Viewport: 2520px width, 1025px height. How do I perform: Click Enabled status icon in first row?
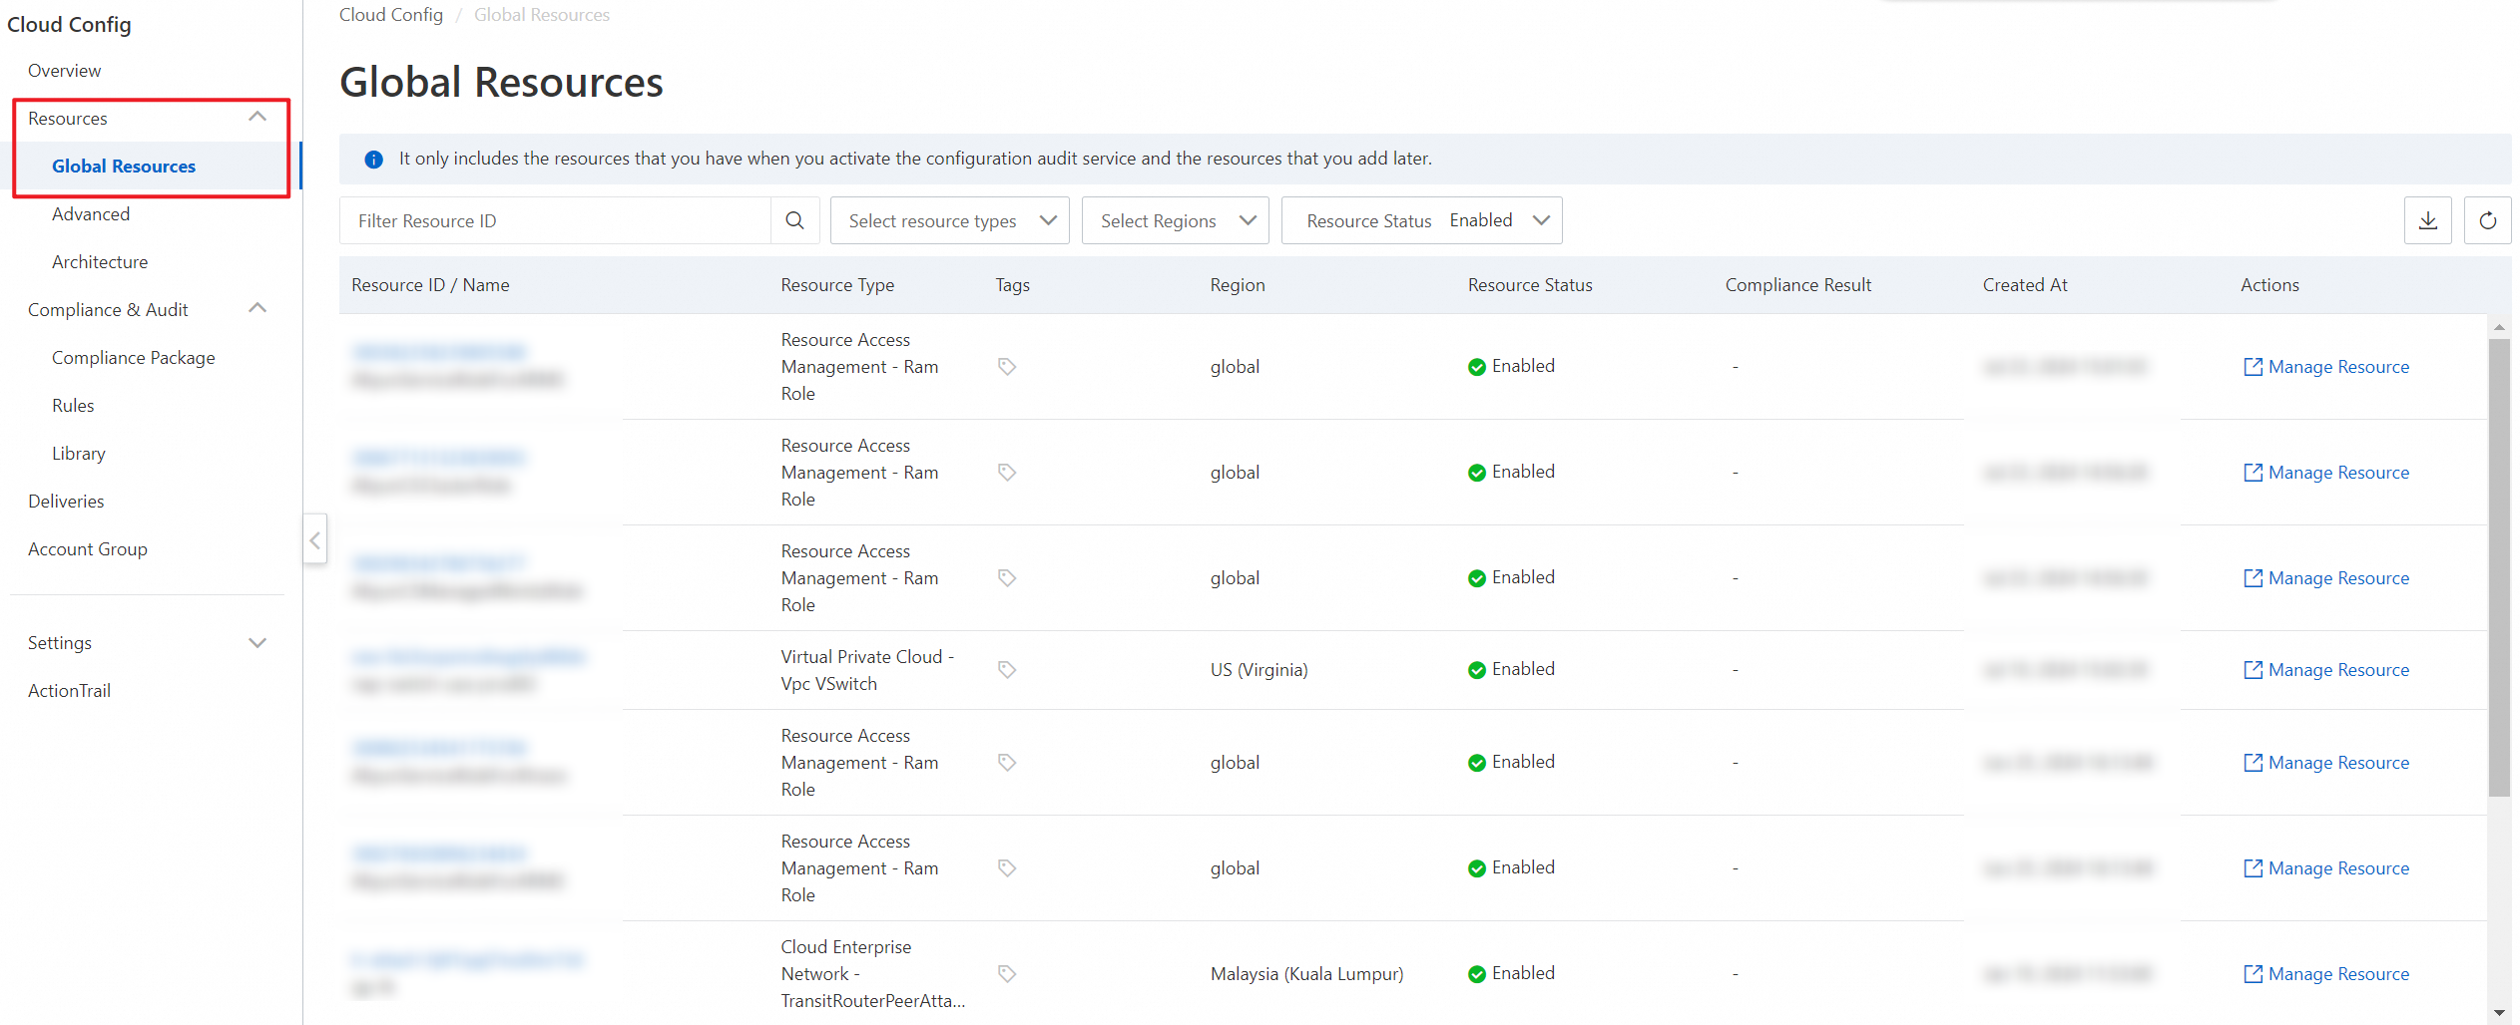tap(1477, 367)
